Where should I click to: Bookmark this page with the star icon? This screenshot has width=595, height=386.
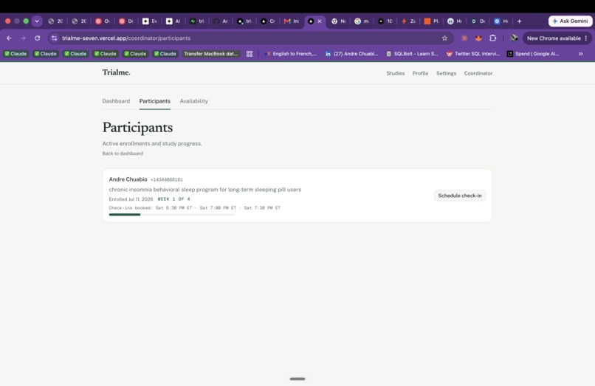444,38
